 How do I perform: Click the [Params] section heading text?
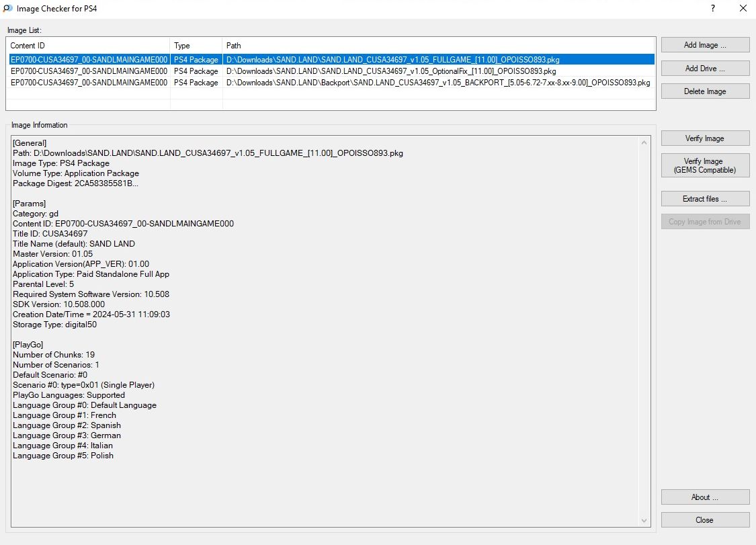(x=29, y=204)
